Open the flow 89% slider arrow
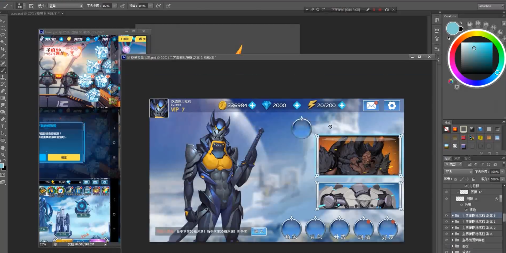 [151, 6]
